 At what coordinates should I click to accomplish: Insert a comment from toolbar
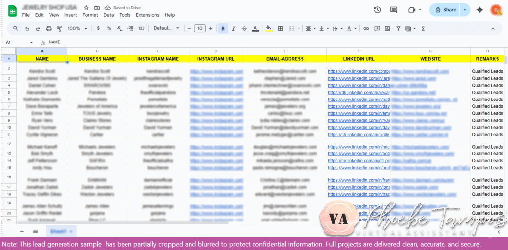pyautogui.click(x=377, y=28)
